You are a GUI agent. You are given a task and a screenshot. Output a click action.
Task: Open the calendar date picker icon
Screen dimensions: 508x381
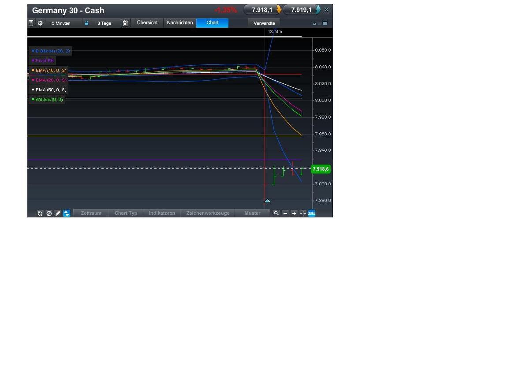tap(126, 23)
